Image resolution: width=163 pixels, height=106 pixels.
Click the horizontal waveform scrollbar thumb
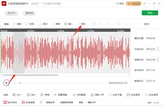click(x=30, y=75)
